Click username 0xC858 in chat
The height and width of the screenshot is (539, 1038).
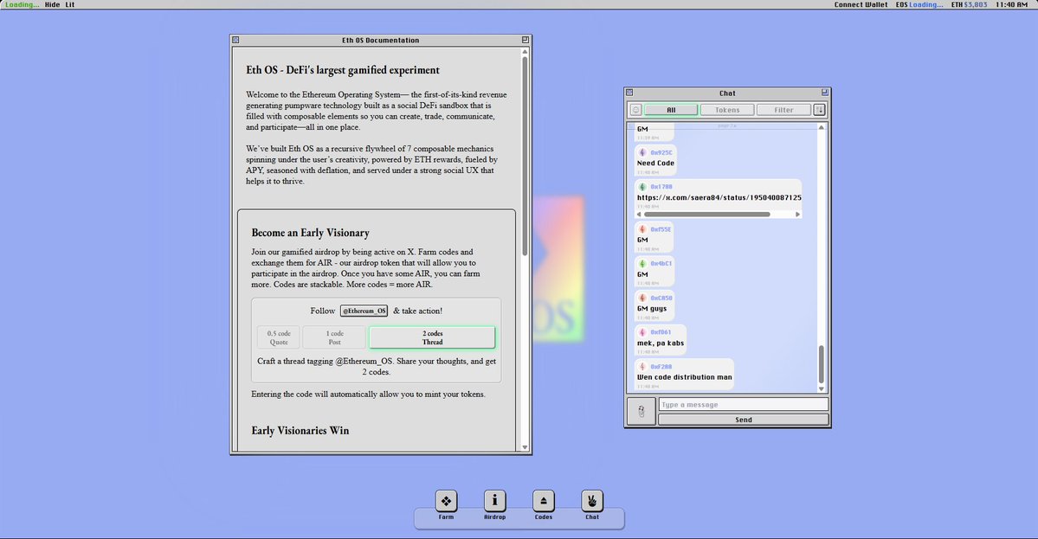pyautogui.click(x=661, y=298)
